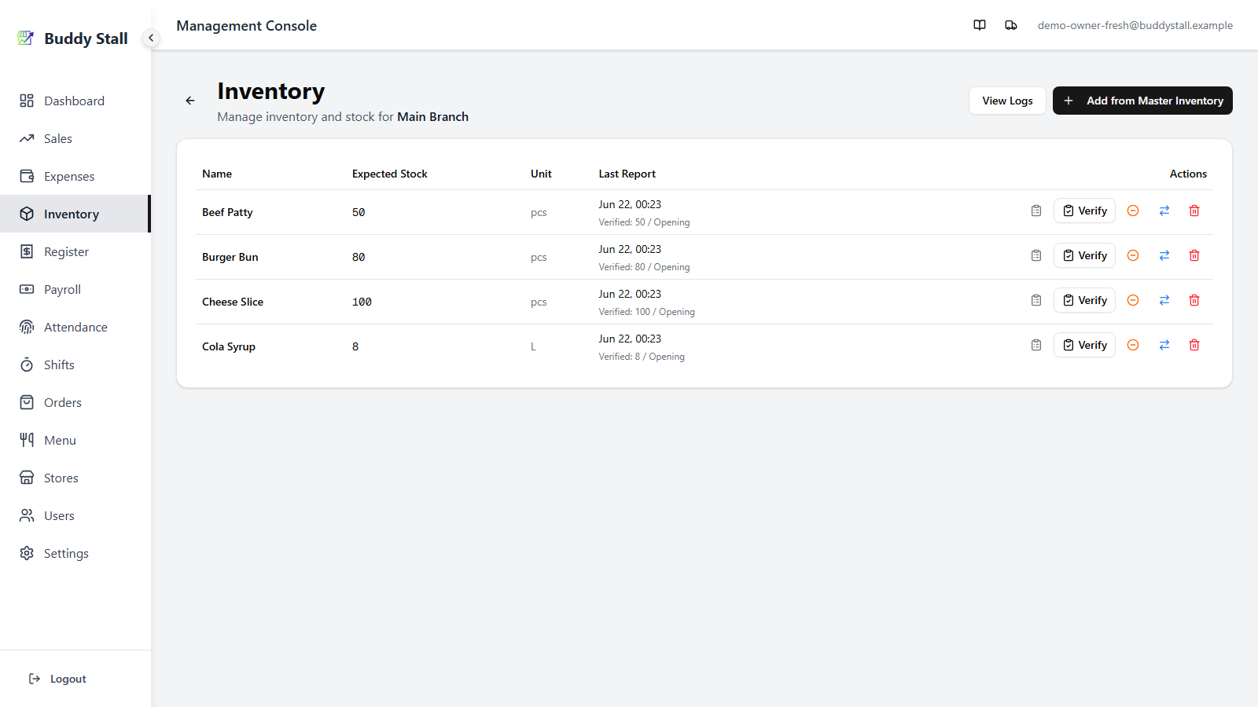Click the orange minus icon for Burger Bun
The width and height of the screenshot is (1258, 707).
(1133, 255)
